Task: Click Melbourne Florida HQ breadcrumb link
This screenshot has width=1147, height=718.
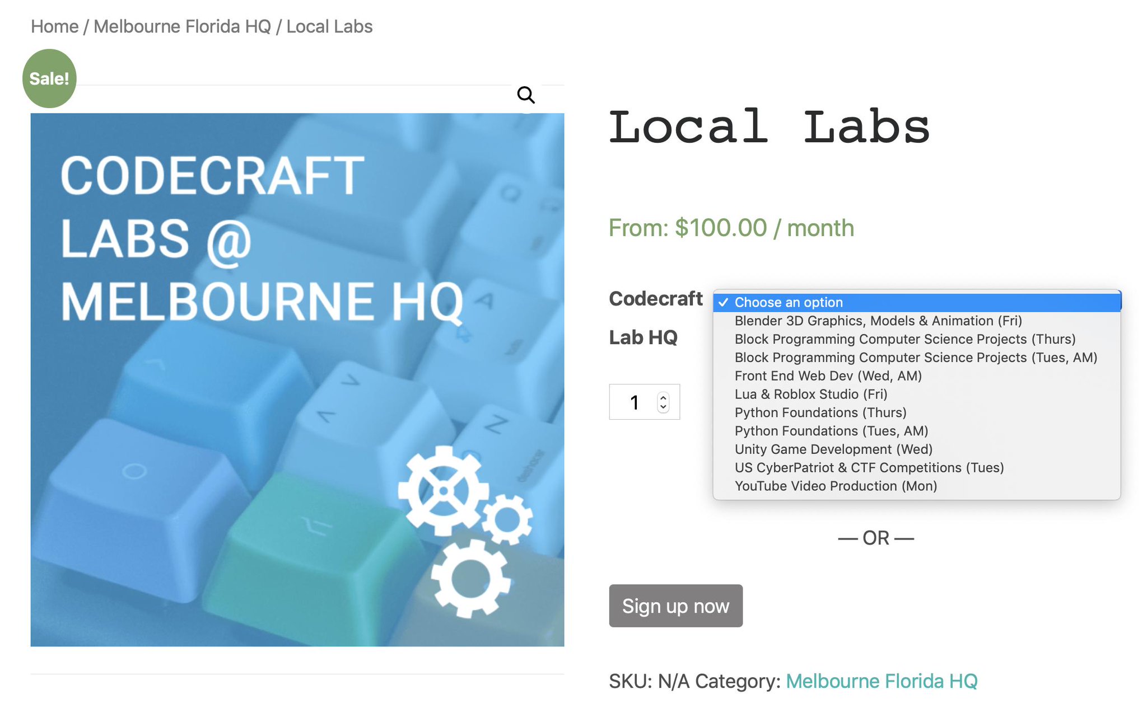Action: (182, 26)
